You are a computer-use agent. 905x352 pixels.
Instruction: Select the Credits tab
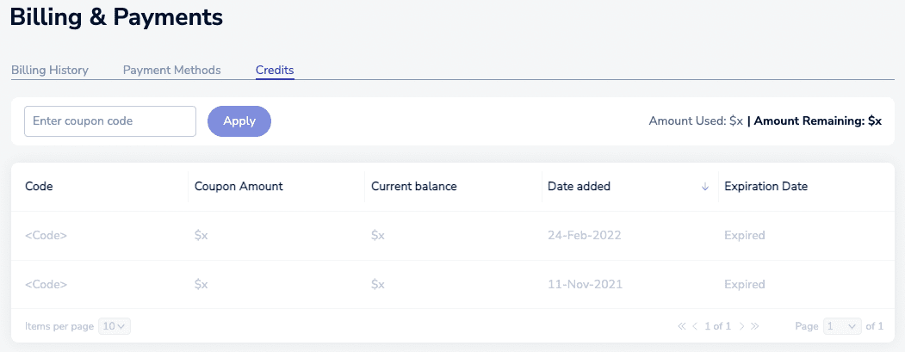coord(275,71)
